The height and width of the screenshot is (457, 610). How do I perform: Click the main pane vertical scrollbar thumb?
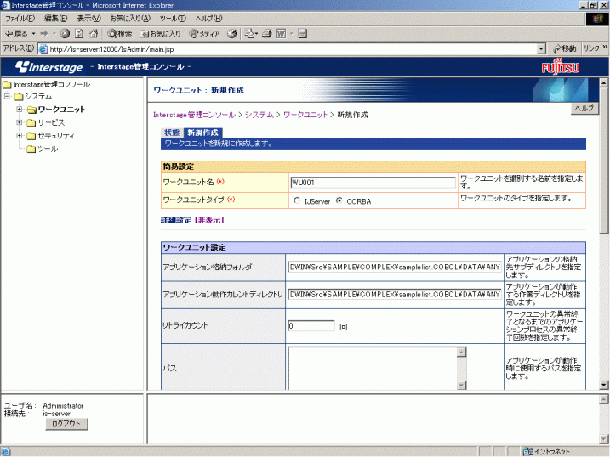603,160
